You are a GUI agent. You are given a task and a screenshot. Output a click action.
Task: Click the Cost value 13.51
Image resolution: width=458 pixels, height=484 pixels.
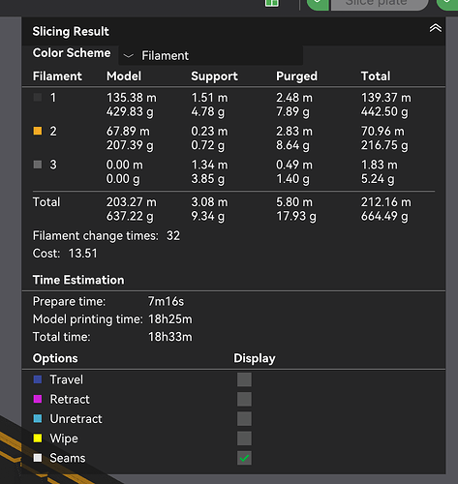[82, 254]
